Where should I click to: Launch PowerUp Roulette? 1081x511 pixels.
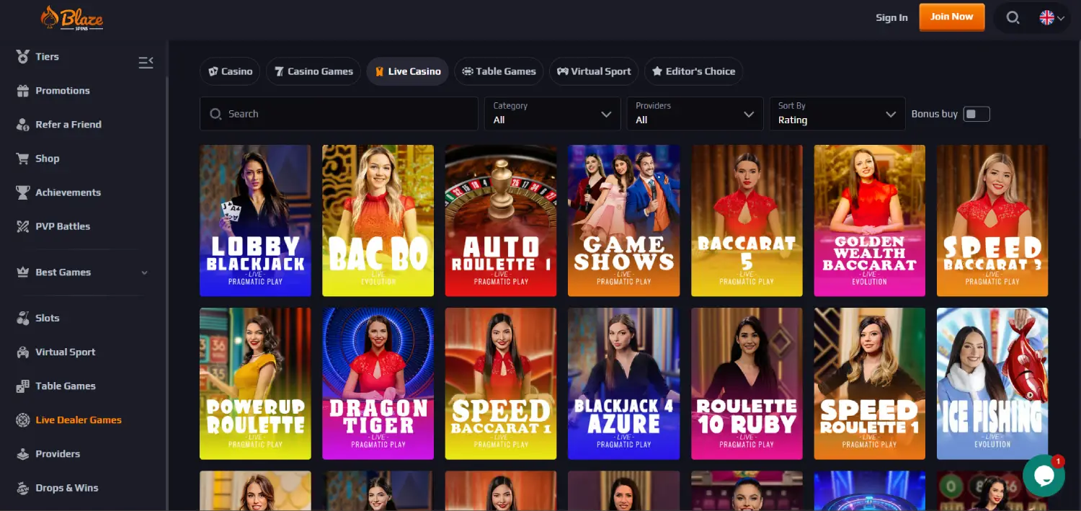255,383
